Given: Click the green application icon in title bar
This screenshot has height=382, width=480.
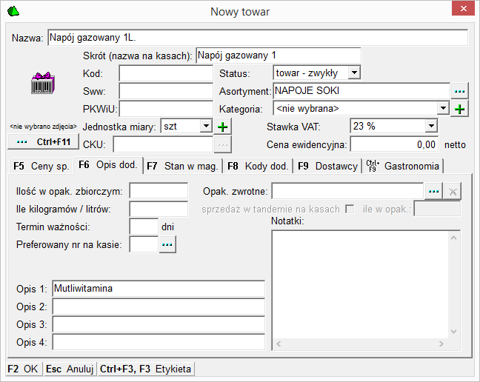Looking at the screenshot, I should click(13, 10).
